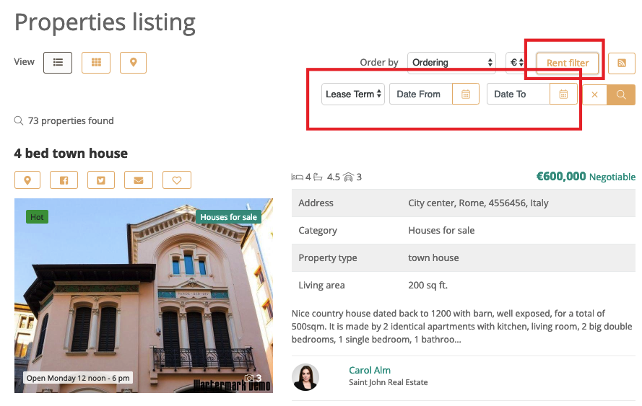Open agent Carol Alm's profile

tap(369, 370)
